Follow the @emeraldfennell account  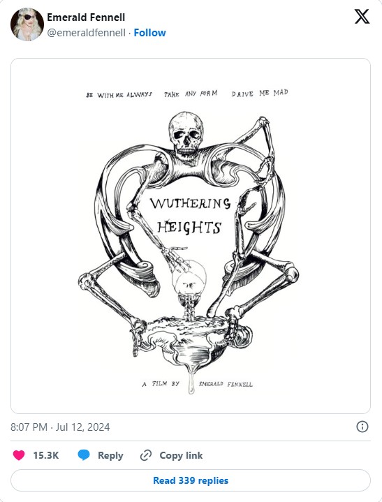(149, 33)
